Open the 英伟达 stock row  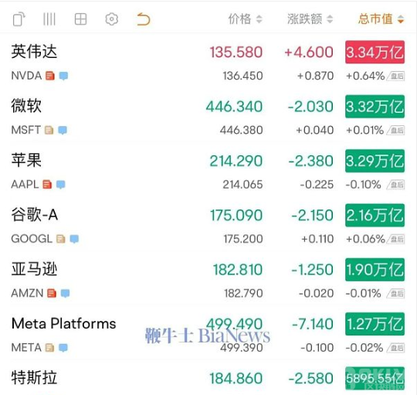click(x=208, y=62)
